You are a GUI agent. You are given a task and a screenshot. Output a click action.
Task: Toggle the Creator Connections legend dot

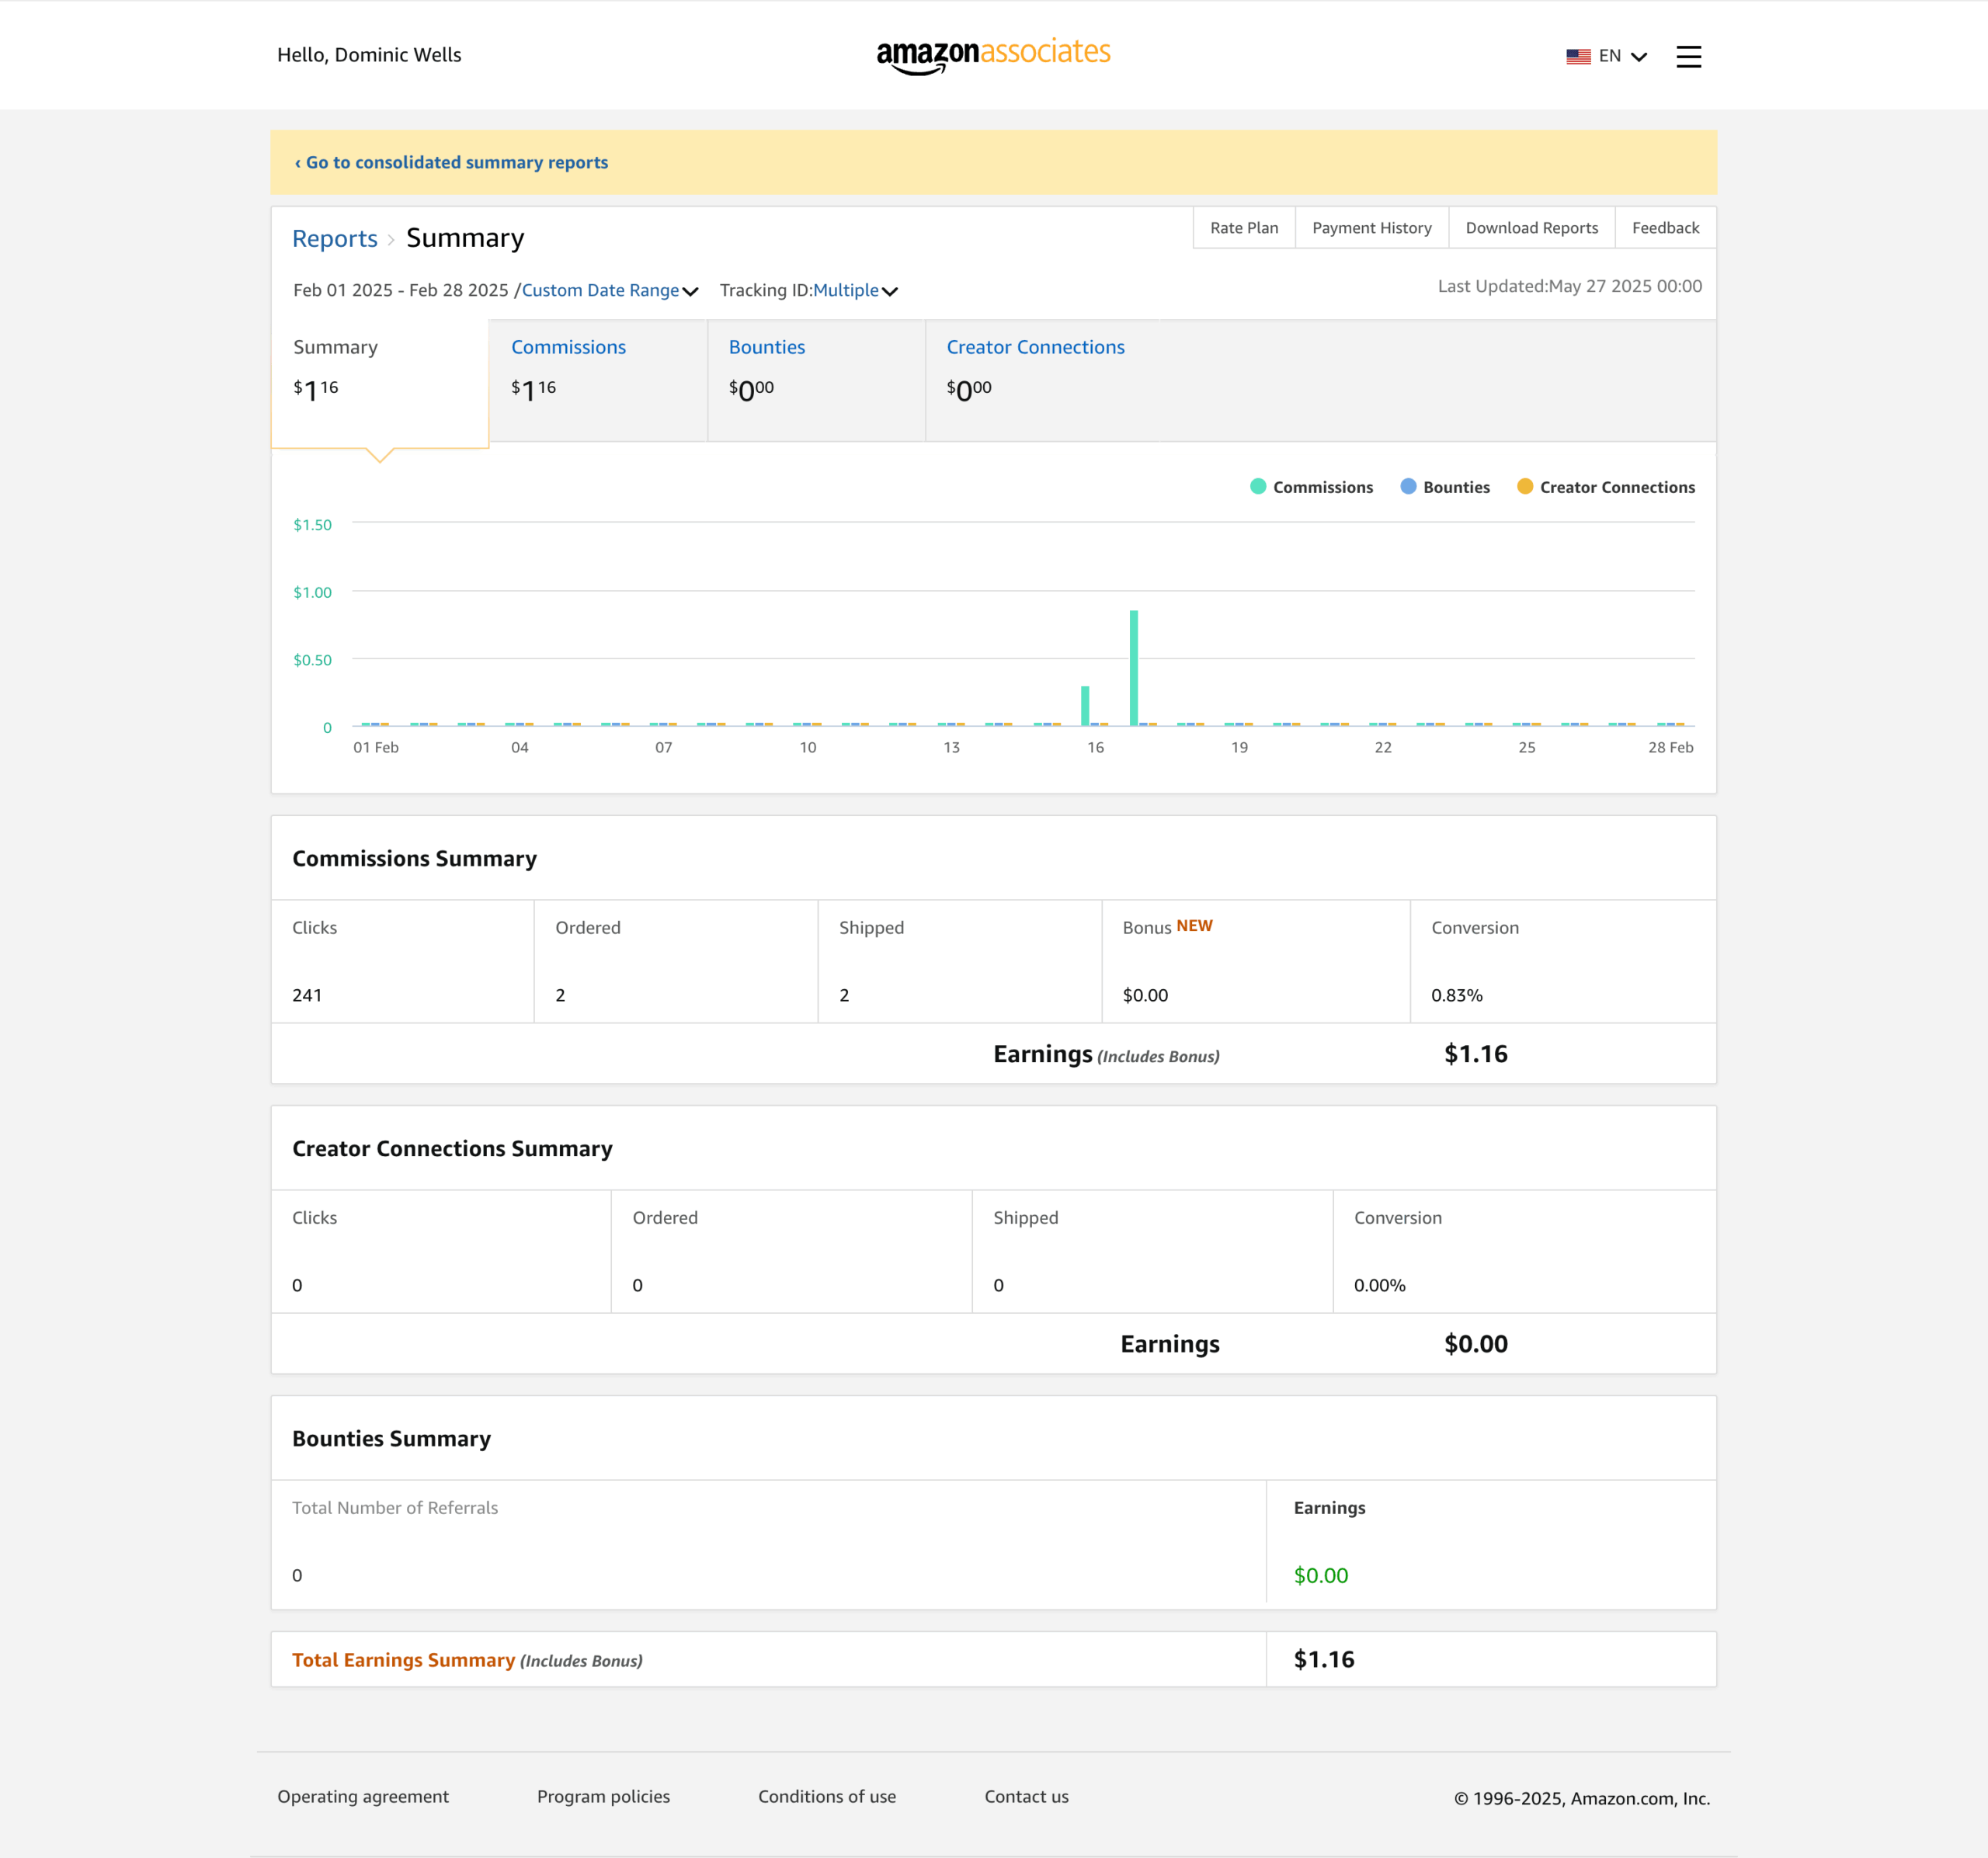click(x=1524, y=486)
